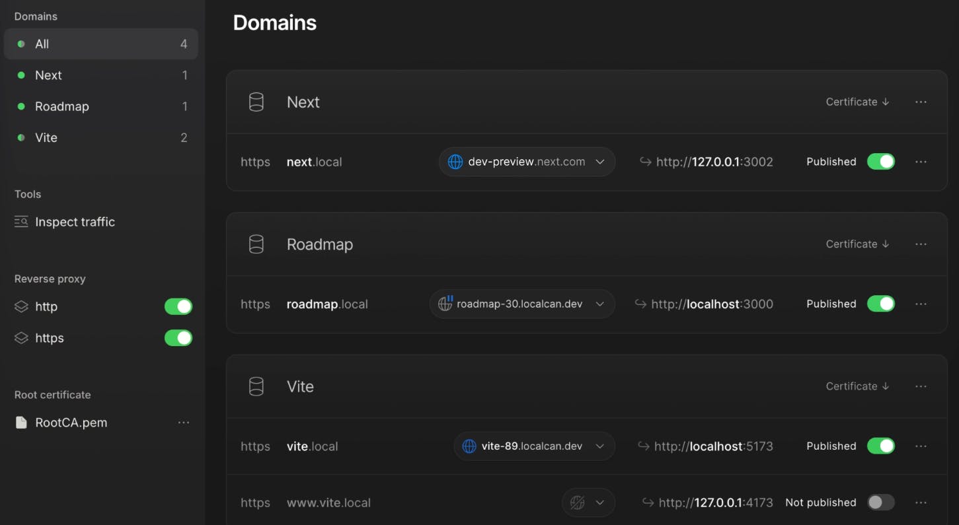Screen dimensions: 959x525
Task: Click the Domains page heading
Action: (x=275, y=23)
